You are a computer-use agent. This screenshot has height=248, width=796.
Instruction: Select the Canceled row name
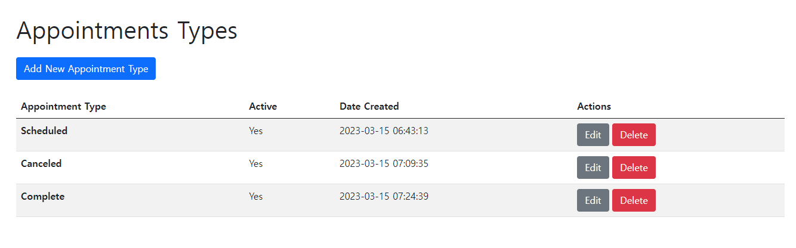tap(41, 163)
